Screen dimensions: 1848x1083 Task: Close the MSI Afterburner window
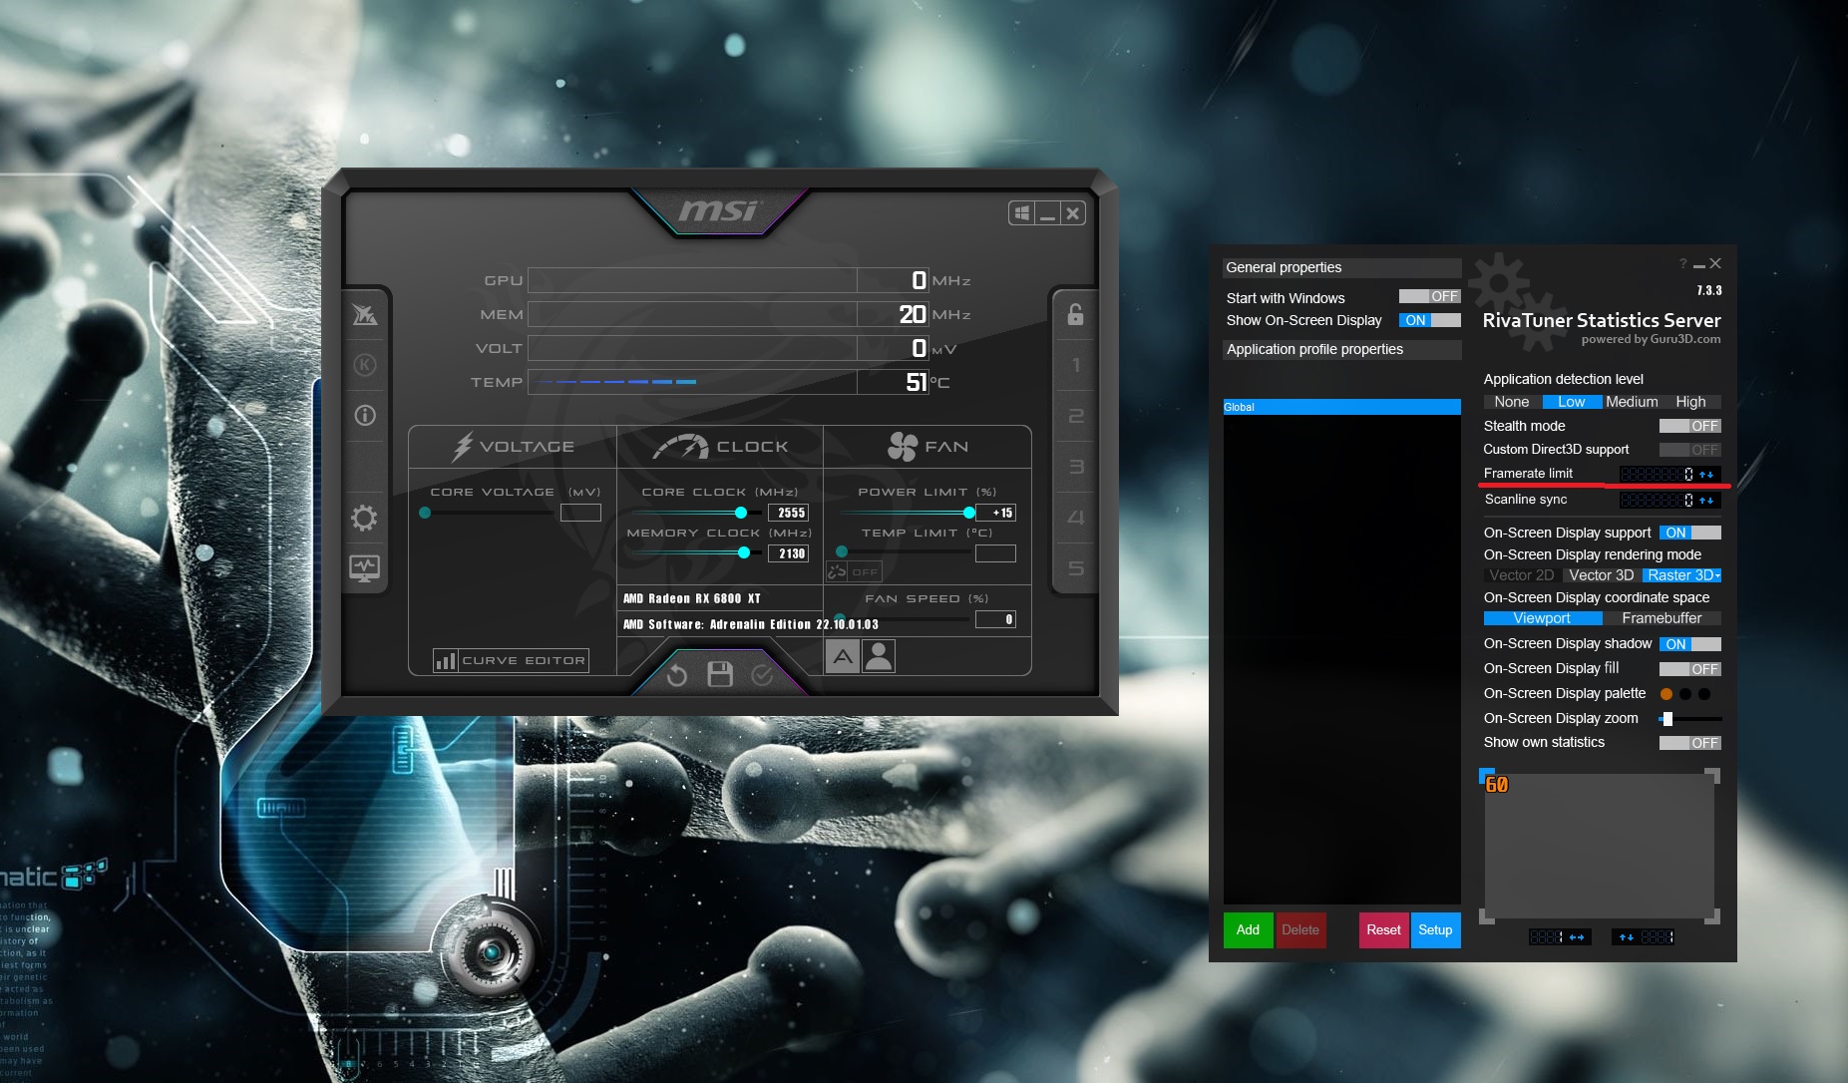click(1072, 212)
